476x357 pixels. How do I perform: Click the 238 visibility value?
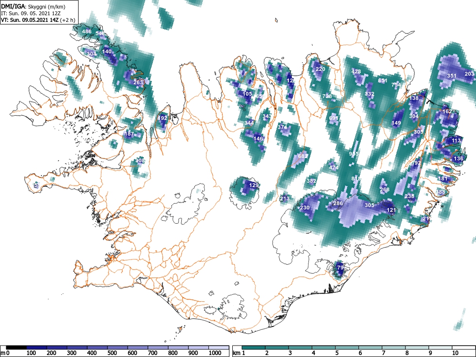pyautogui.click(x=409, y=196)
